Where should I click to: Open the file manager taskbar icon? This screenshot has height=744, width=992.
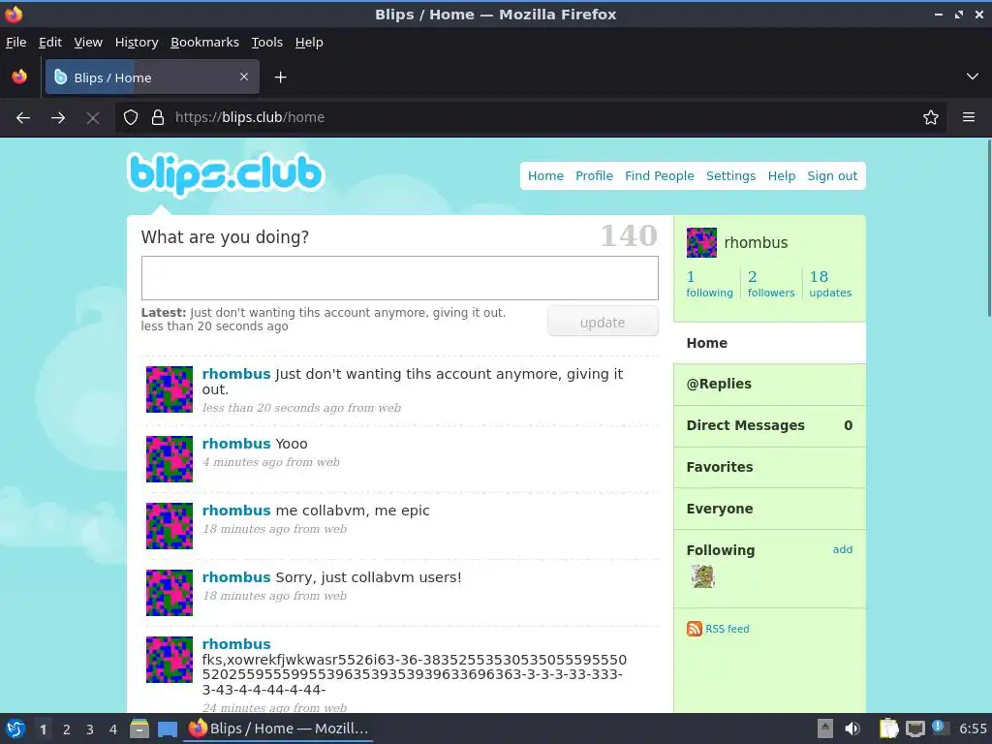[x=139, y=728]
